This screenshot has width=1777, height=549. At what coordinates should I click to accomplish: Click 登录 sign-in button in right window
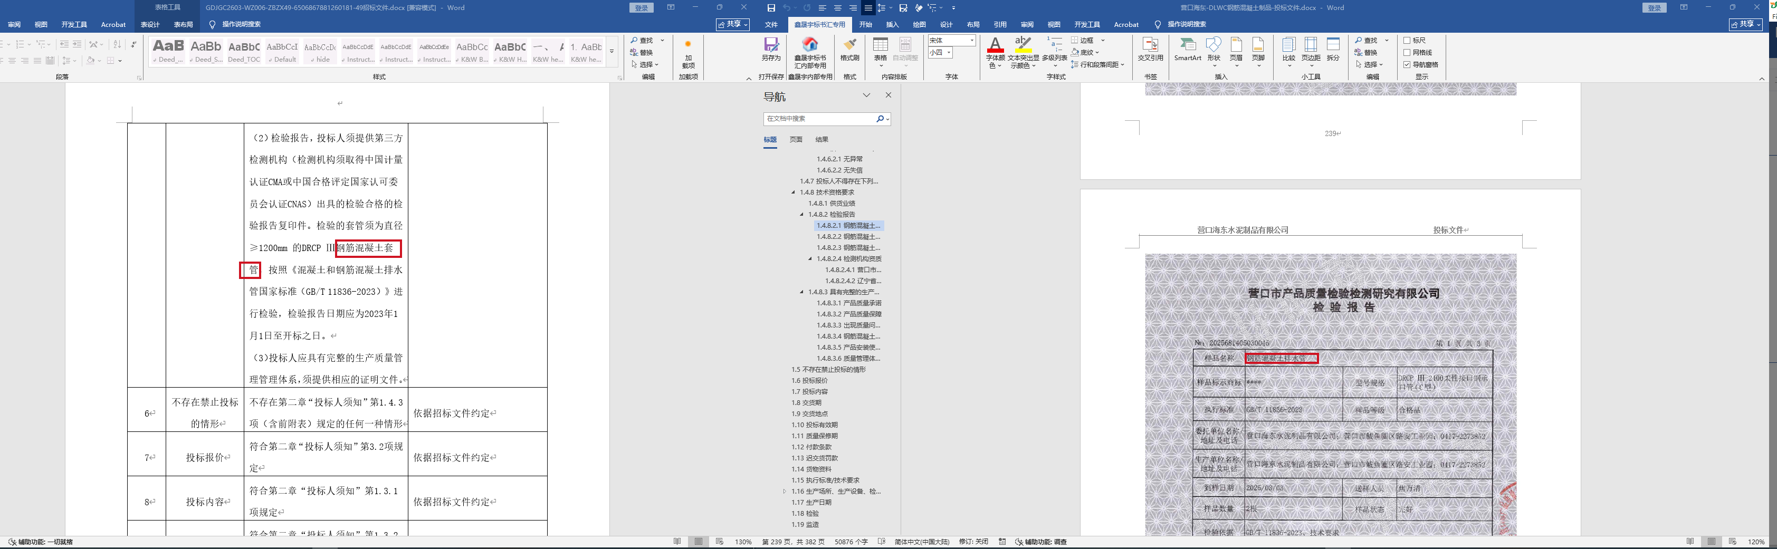[1654, 7]
